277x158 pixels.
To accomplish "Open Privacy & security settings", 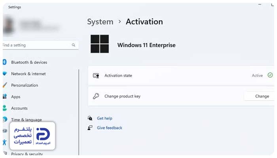I will [27, 154].
